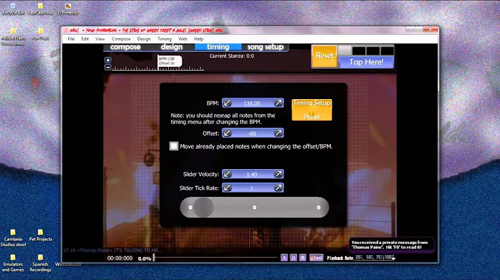Switch to the song setup tab
Viewport: 500px width, 280px height.
coord(265,47)
